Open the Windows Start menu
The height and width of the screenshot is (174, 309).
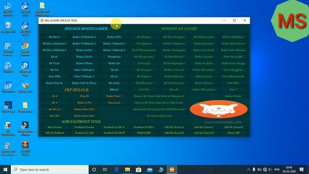coord(5,170)
